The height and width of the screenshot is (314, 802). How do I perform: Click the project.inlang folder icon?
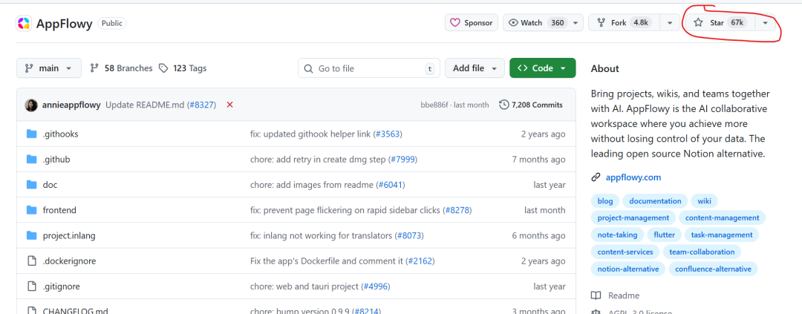tap(32, 236)
